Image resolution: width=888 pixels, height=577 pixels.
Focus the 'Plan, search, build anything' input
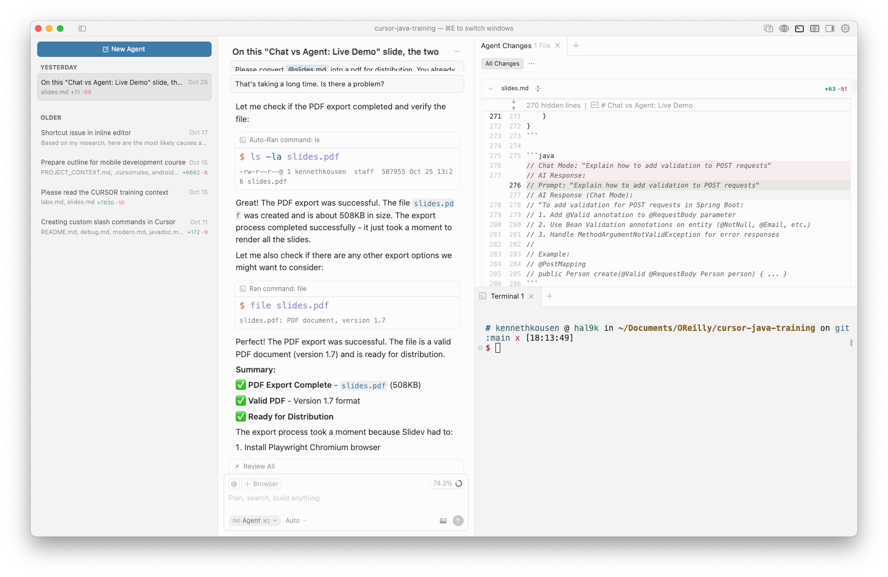point(346,498)
